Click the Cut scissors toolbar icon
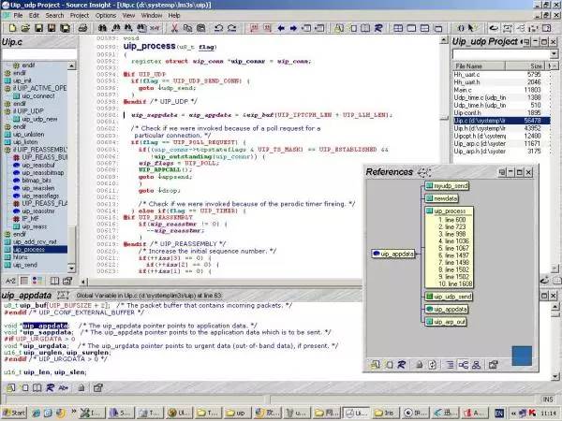 174,28
